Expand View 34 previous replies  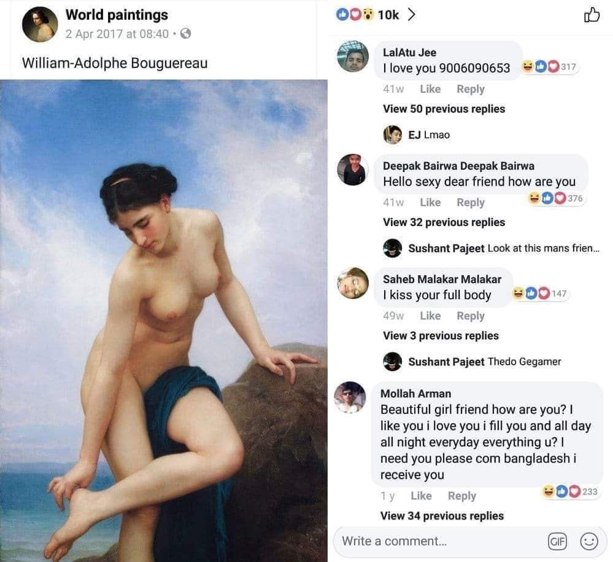point(442,516)
